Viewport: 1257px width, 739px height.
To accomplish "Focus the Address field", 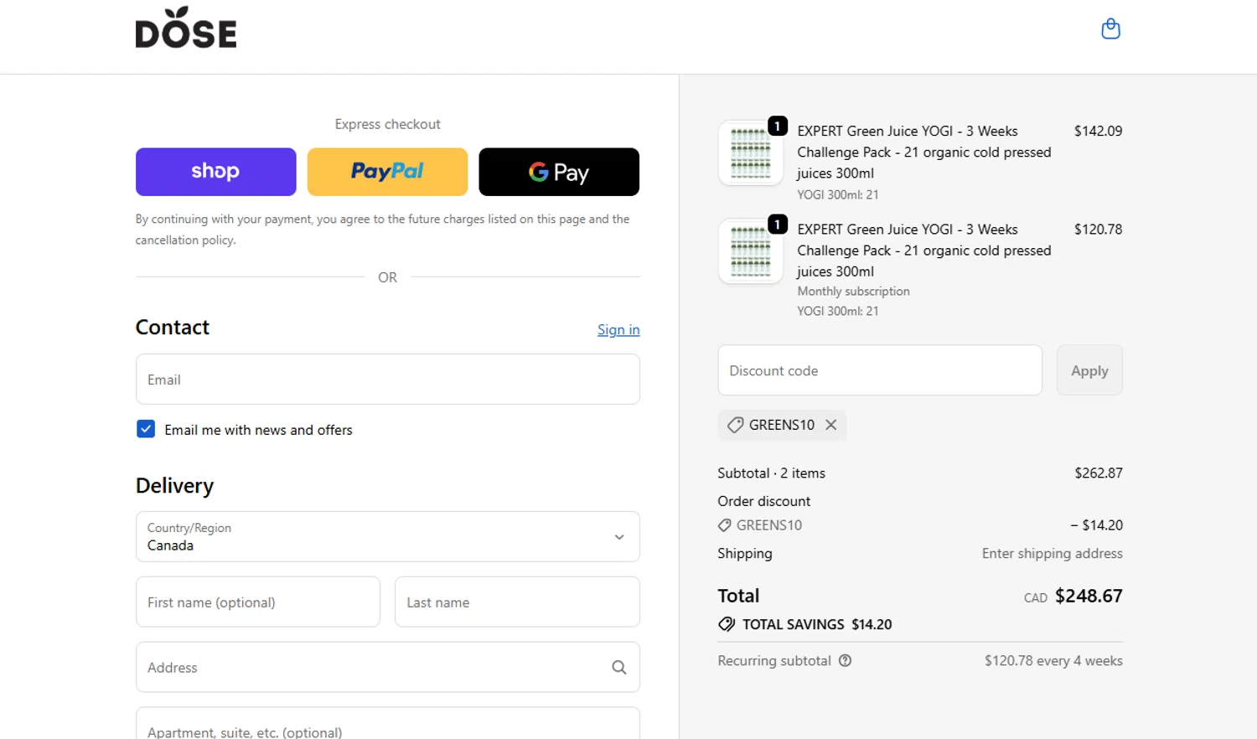I will click(388, 667).
